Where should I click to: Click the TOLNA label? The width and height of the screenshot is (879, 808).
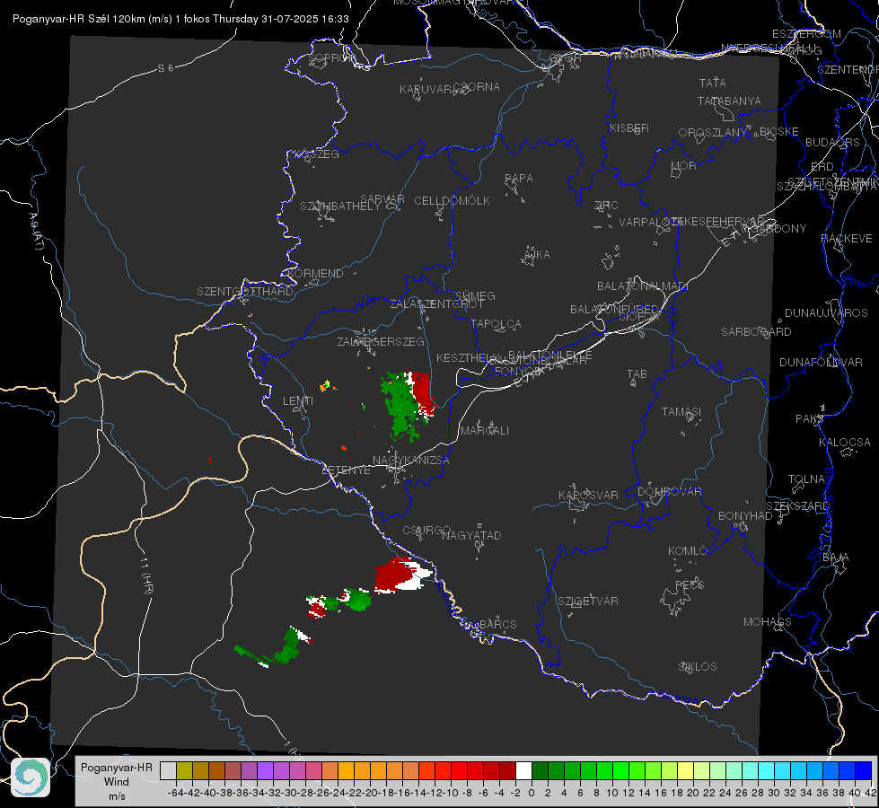(806, 479)
